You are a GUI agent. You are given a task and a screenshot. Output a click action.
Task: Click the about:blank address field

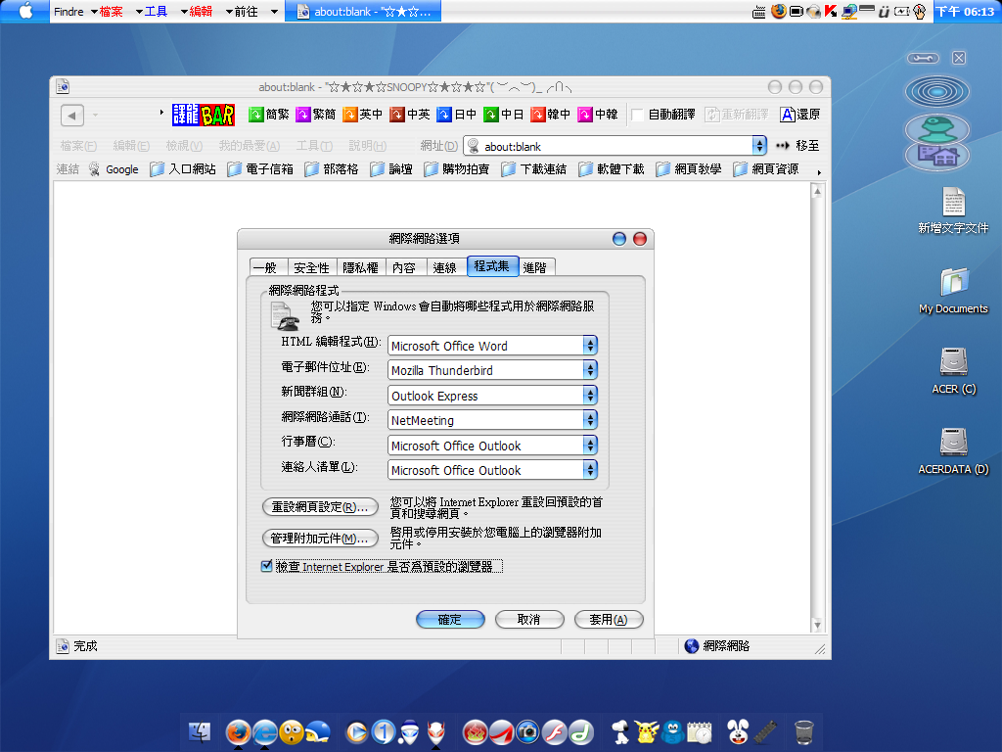616,146
